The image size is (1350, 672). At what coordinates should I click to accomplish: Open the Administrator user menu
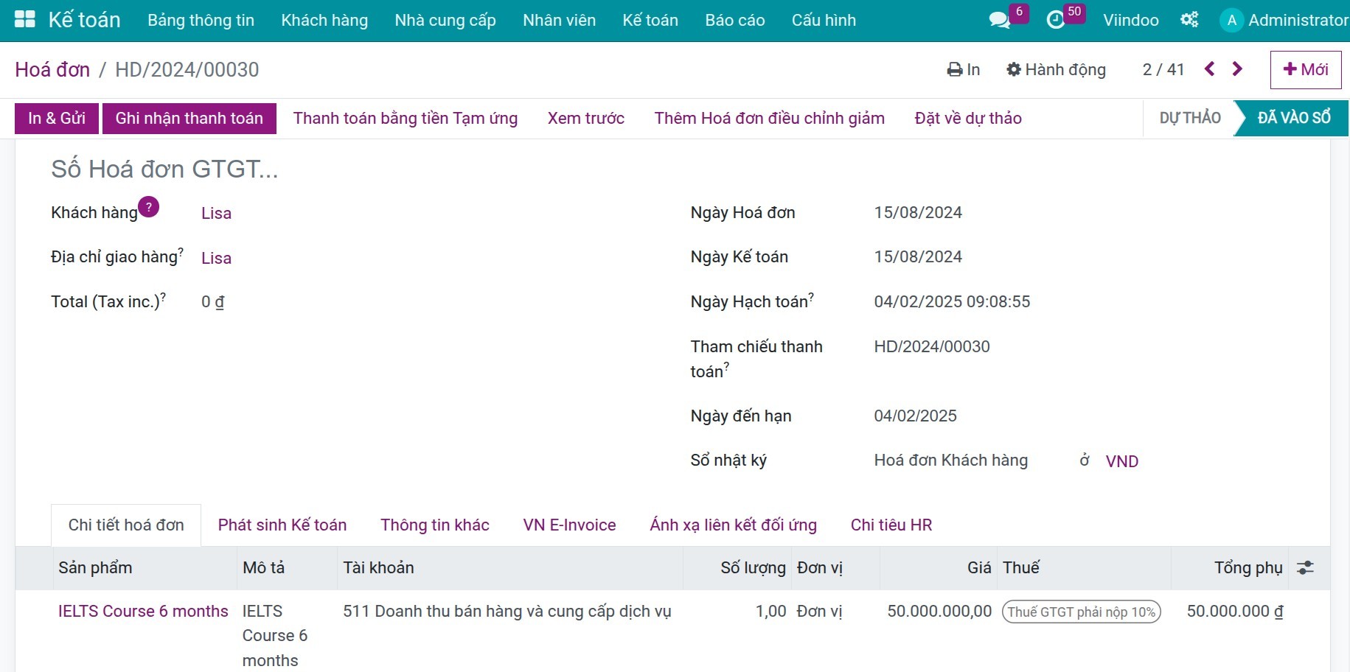click(1284, 20)
